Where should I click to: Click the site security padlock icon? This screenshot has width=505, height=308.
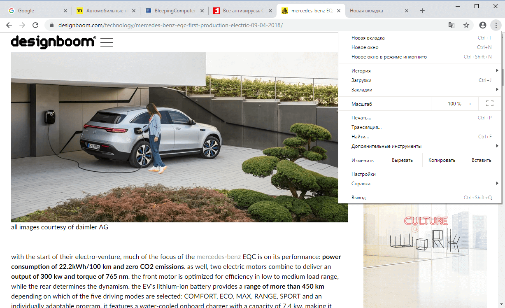tap(51, 25)
